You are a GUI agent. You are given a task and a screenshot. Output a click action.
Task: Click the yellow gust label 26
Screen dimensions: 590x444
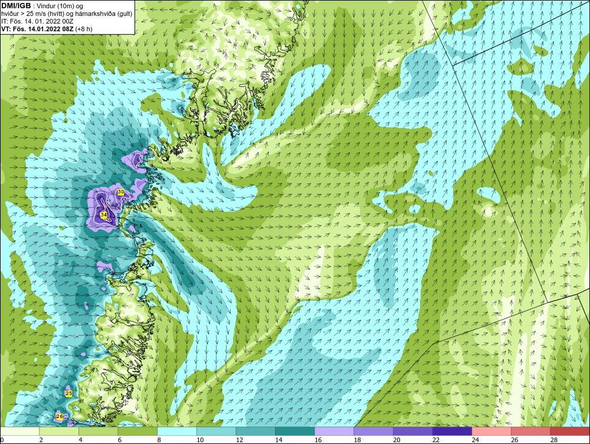tap(60, 416)
